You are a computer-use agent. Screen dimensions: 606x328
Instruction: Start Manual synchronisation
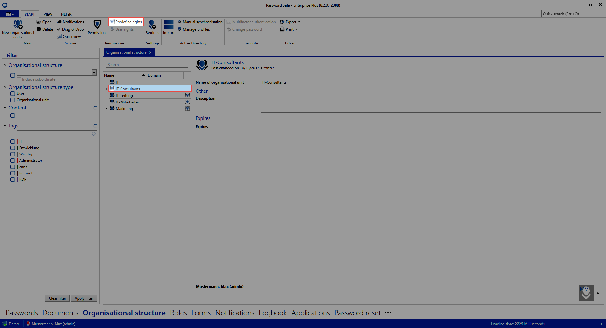point(200,22)
